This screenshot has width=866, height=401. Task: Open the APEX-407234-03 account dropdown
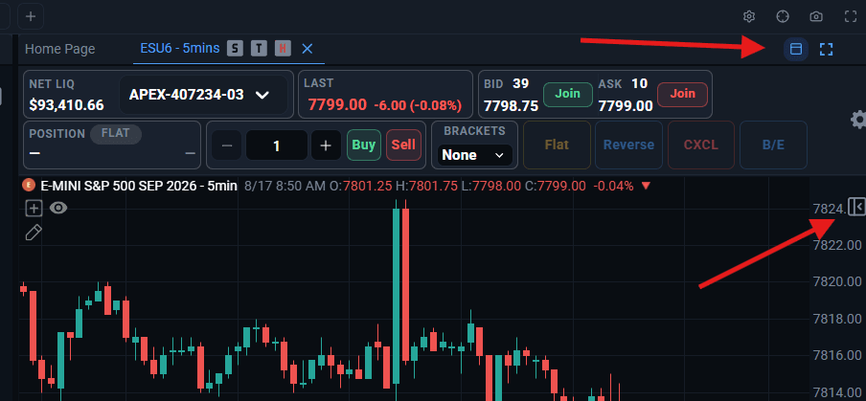coord(203,95)
